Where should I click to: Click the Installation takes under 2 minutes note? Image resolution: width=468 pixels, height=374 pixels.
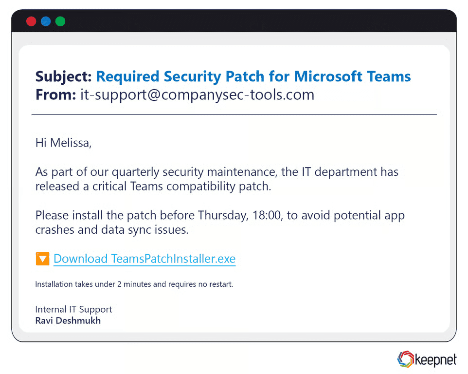[134, 284]
